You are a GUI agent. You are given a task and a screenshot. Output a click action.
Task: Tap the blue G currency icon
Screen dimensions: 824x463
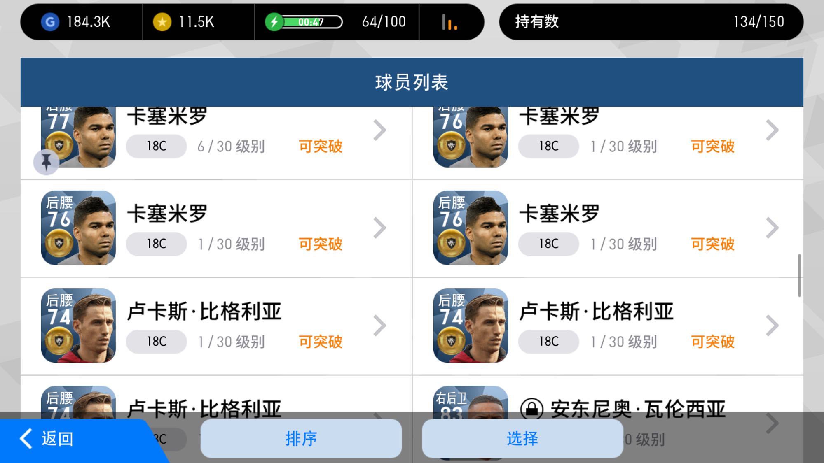coord(50,22)
